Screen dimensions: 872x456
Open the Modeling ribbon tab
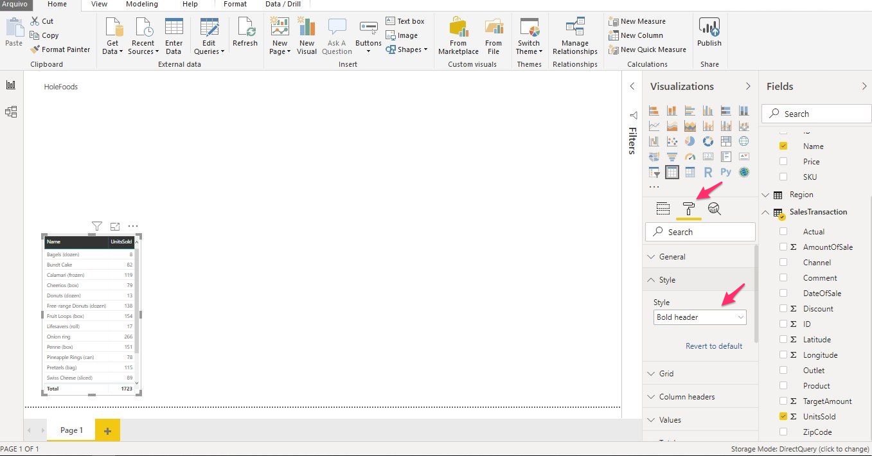141,4
